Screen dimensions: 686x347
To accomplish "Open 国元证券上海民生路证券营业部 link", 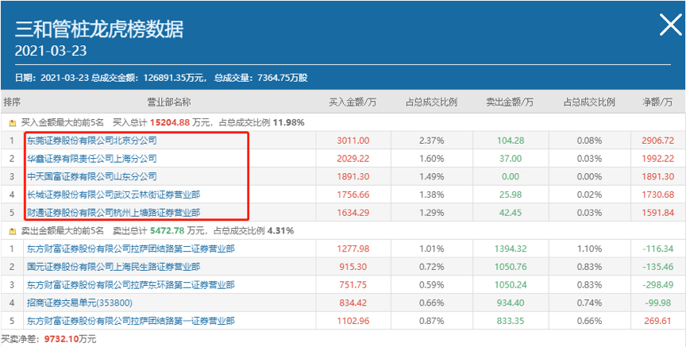I will [114, 266].
